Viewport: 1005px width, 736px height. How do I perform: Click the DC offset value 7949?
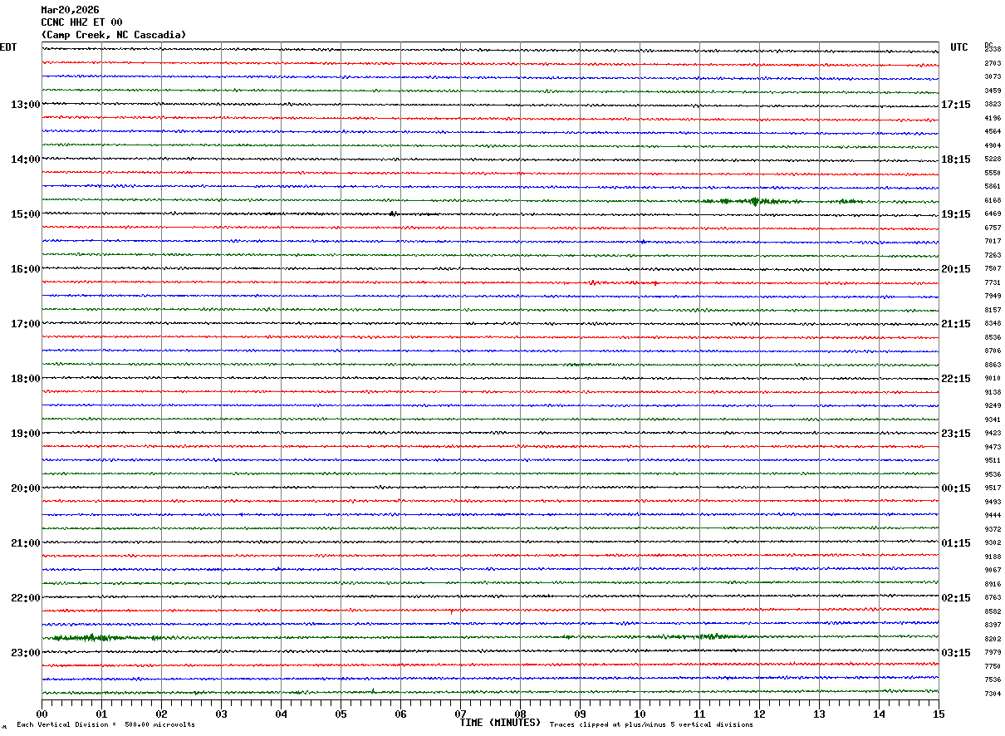coord(993,297)
